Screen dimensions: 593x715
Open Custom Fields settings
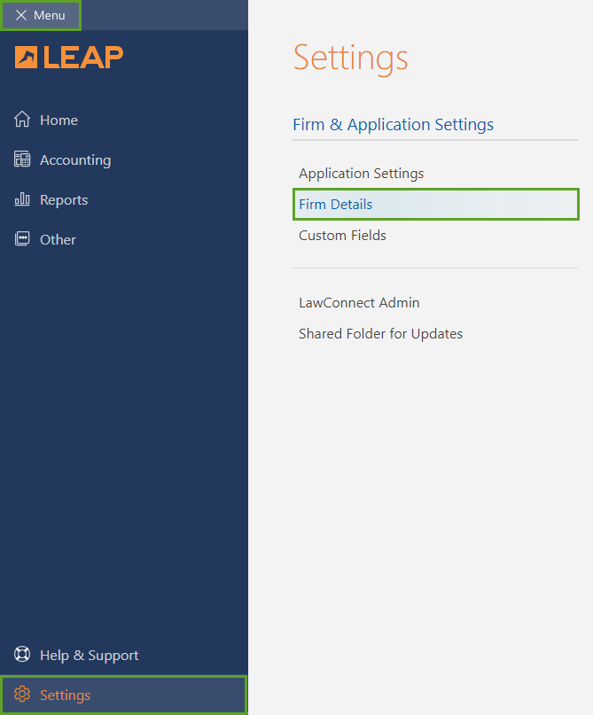tap(342, 236)
